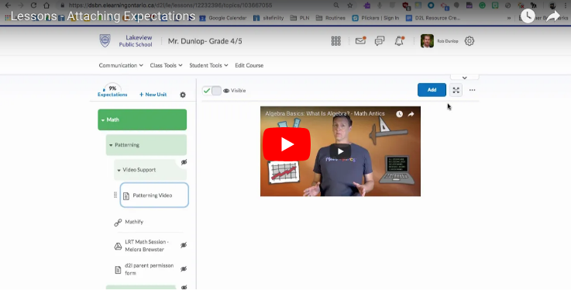Click Lessons - Attaching Expectations video title
The width and height of the screenshot is (571, 294).
pos(103,16)
